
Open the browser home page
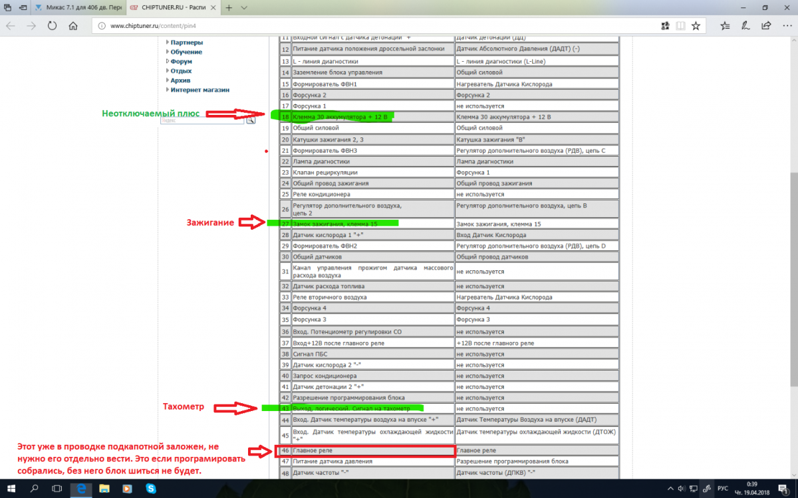[73, 26]
